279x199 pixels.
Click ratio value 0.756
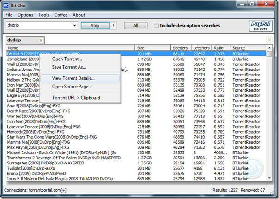[x=219, y=75]
